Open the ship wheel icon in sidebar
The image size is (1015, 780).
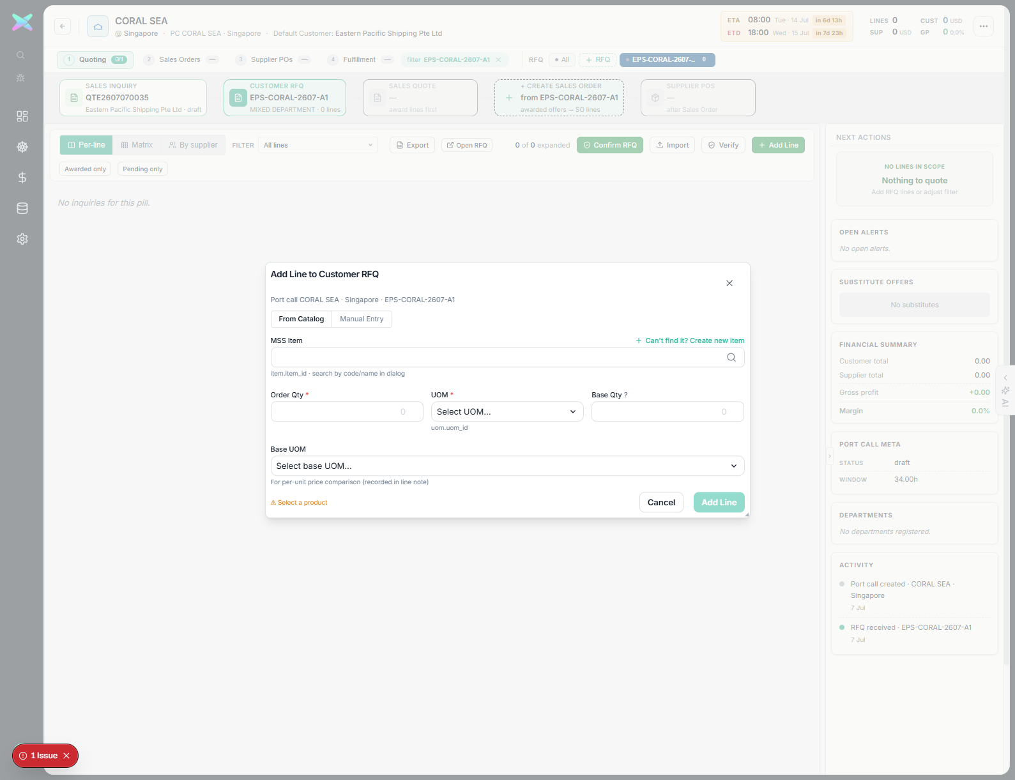pos(22,147)
